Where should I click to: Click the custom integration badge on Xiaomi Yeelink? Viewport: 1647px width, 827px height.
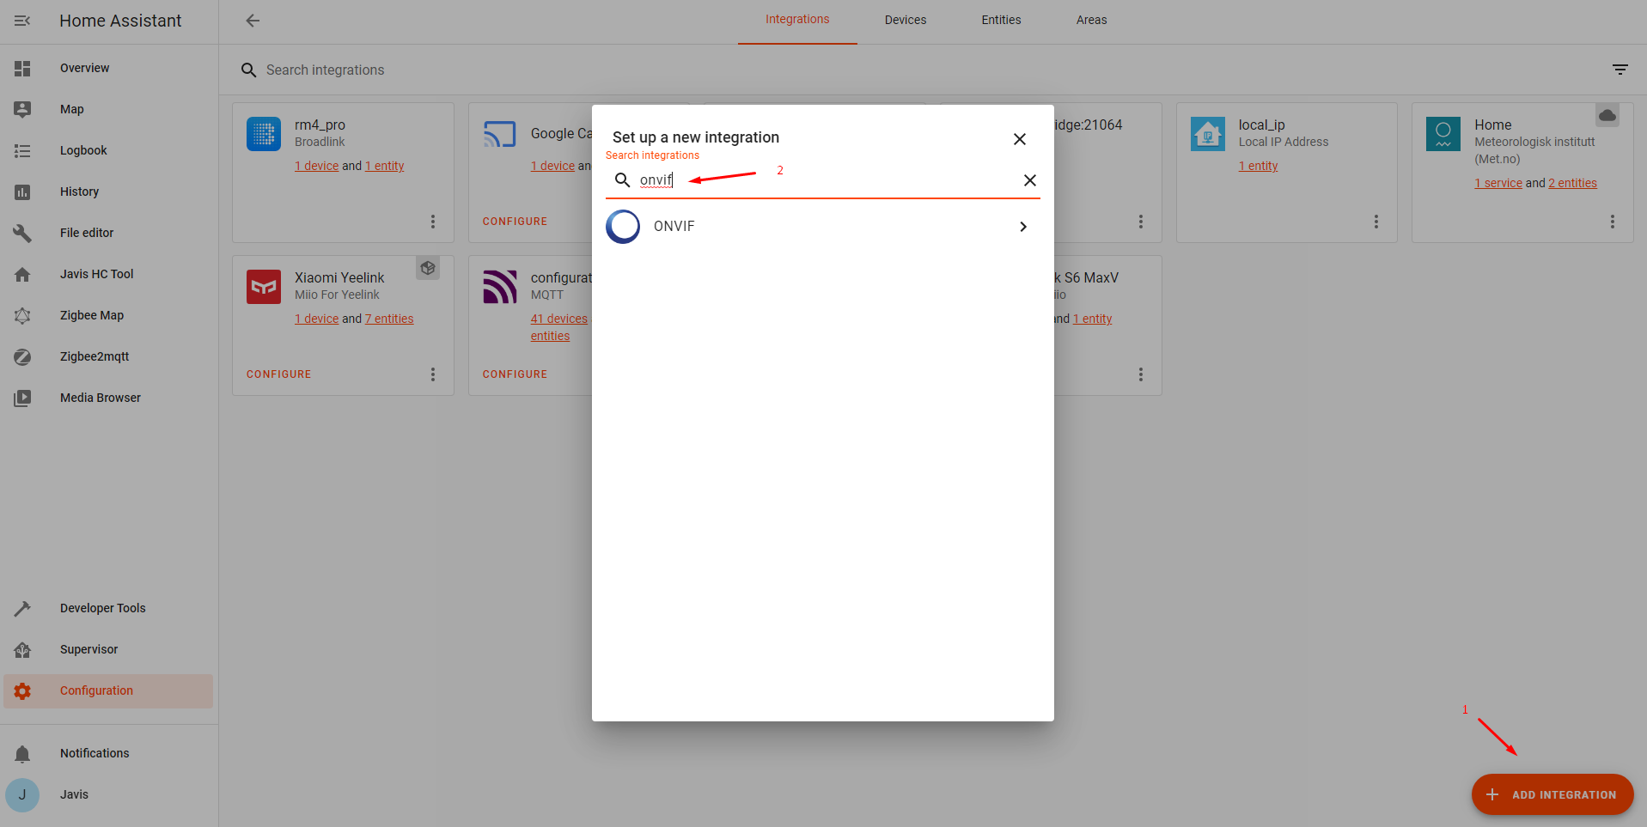(x=428, y=268)
